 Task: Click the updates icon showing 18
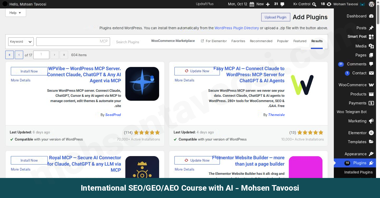329,4
